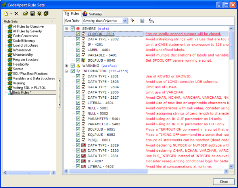Select Writing SQL in PL/SQL rule set
This screenshot has height=188, width=238.
coord(29,88)
